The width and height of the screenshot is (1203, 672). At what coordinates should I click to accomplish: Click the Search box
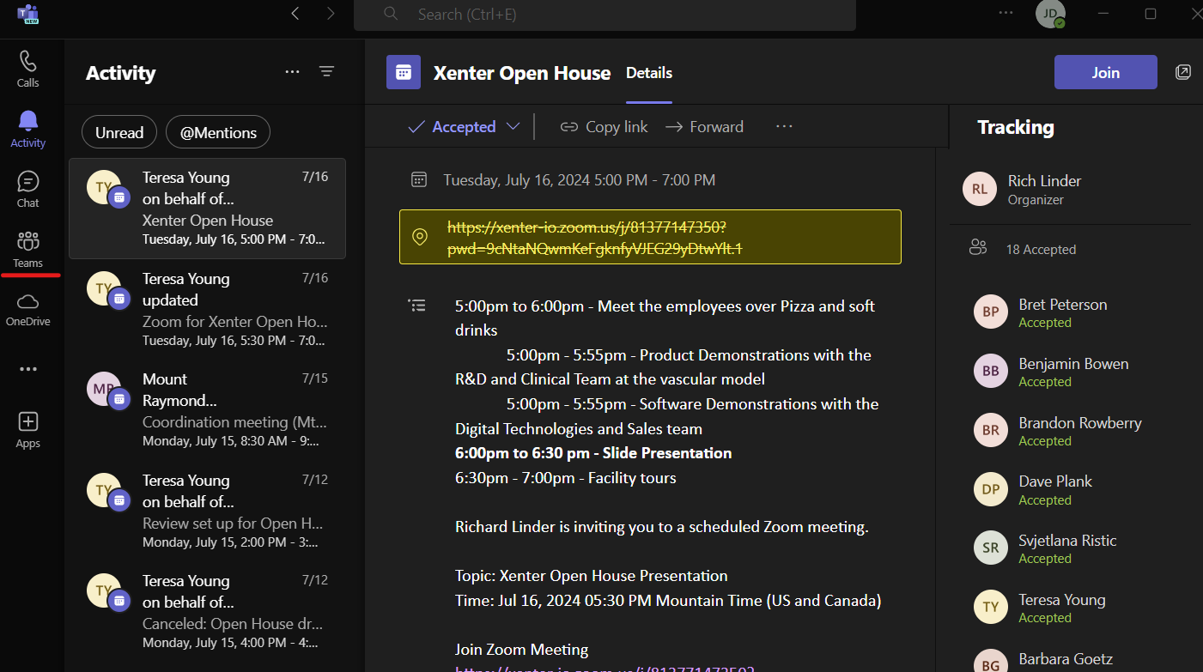605,15
